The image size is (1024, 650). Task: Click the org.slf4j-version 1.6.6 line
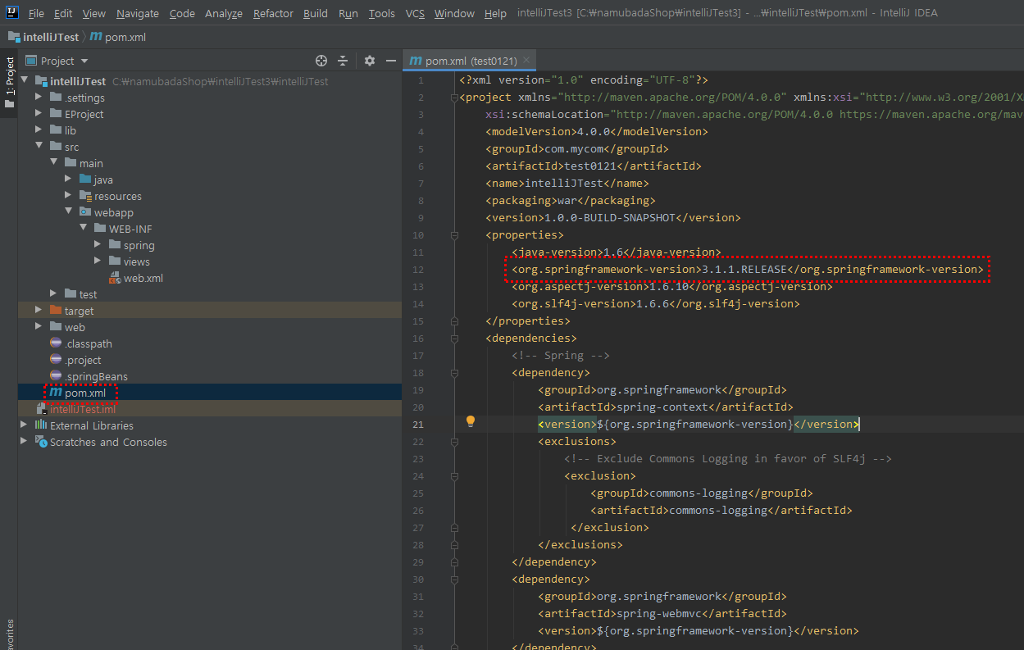click(x=656, y=303)
